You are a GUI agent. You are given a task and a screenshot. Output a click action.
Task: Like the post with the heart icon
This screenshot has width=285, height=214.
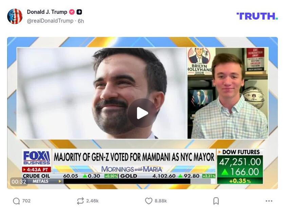point(149,201)
